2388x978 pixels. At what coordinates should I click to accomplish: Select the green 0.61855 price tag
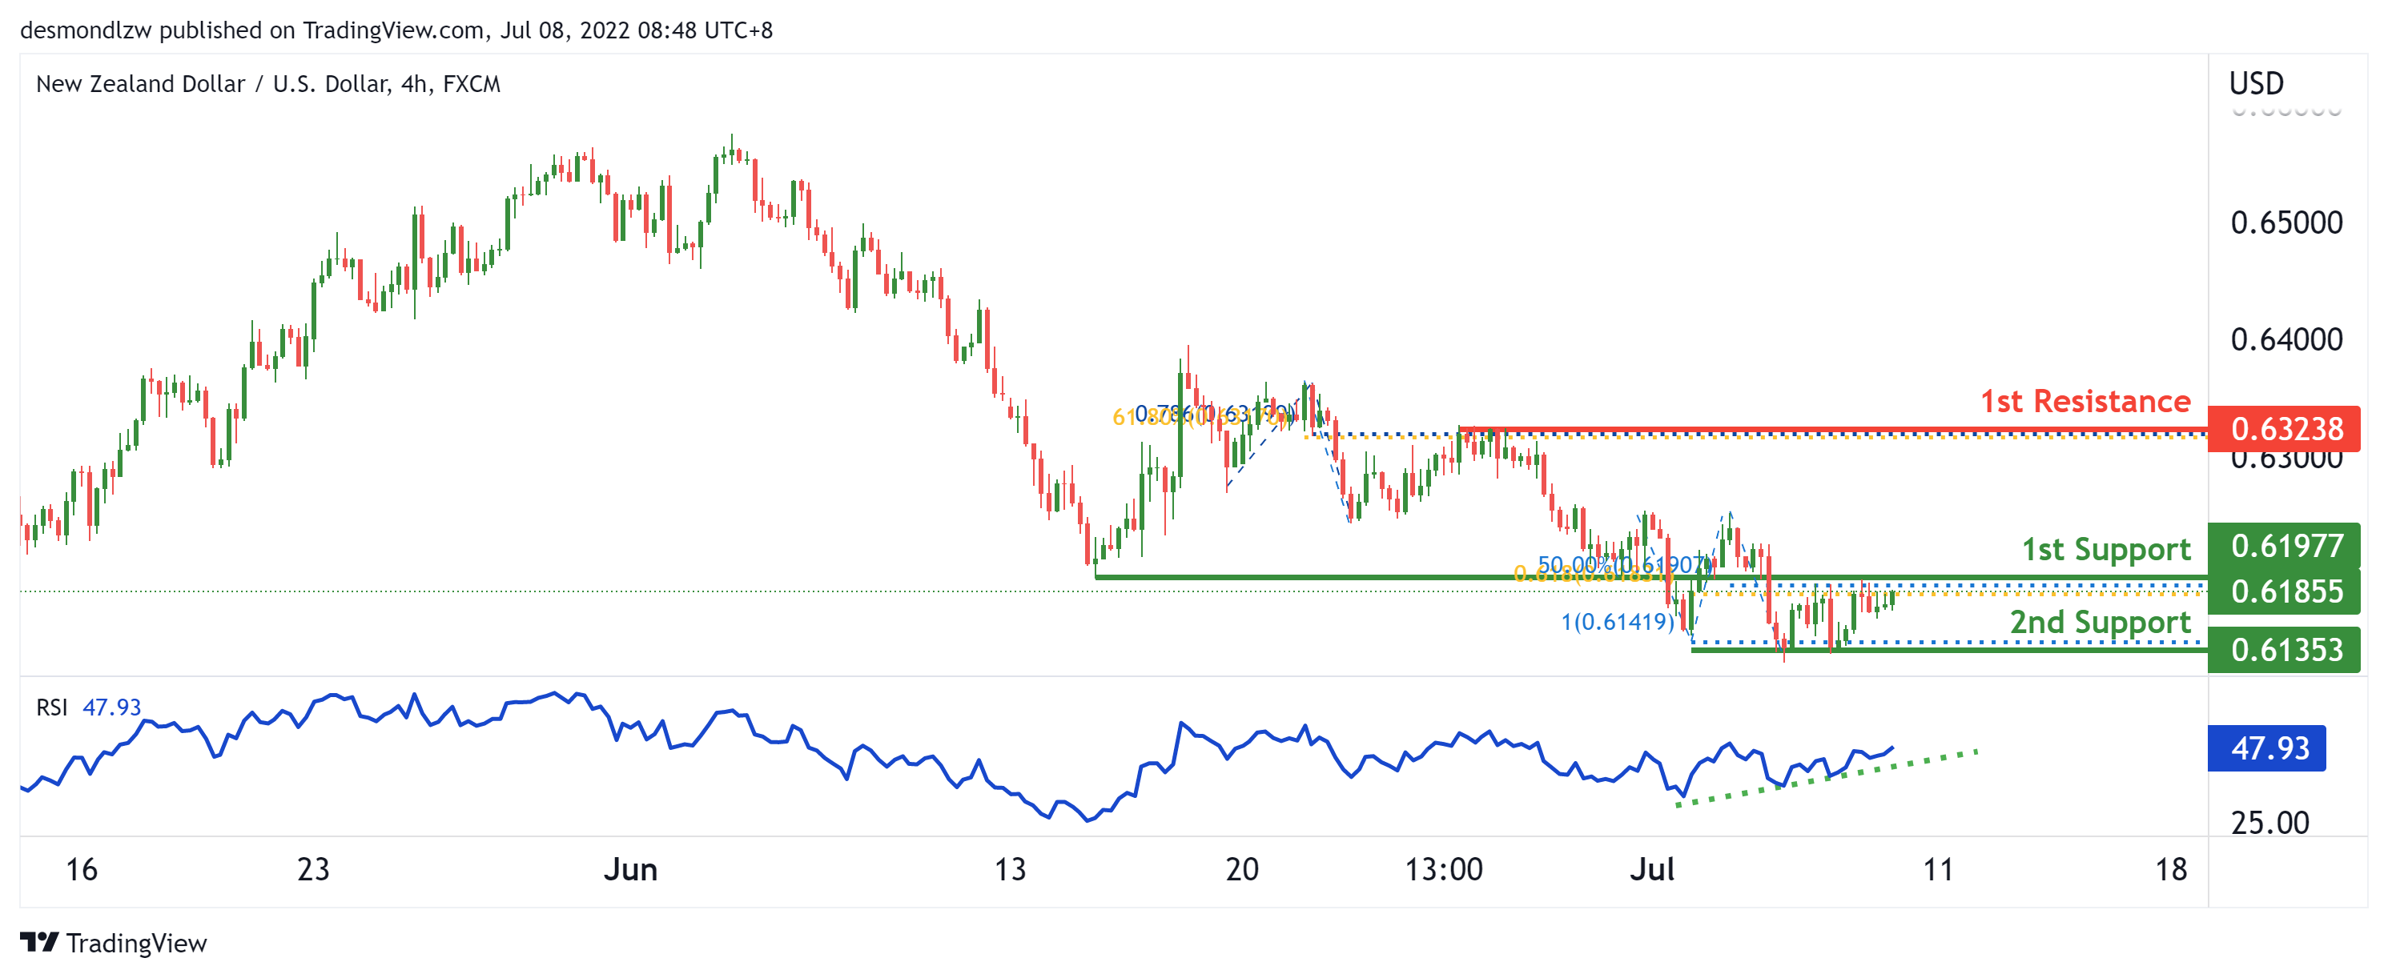tap(2285, 591)
